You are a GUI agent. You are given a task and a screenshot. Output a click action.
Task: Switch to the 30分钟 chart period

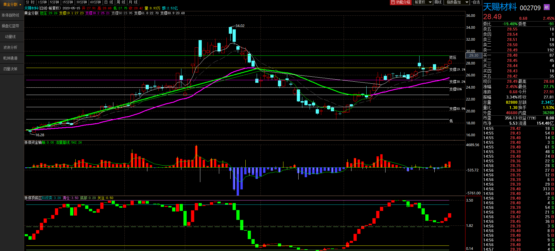[x=82, y=2]
